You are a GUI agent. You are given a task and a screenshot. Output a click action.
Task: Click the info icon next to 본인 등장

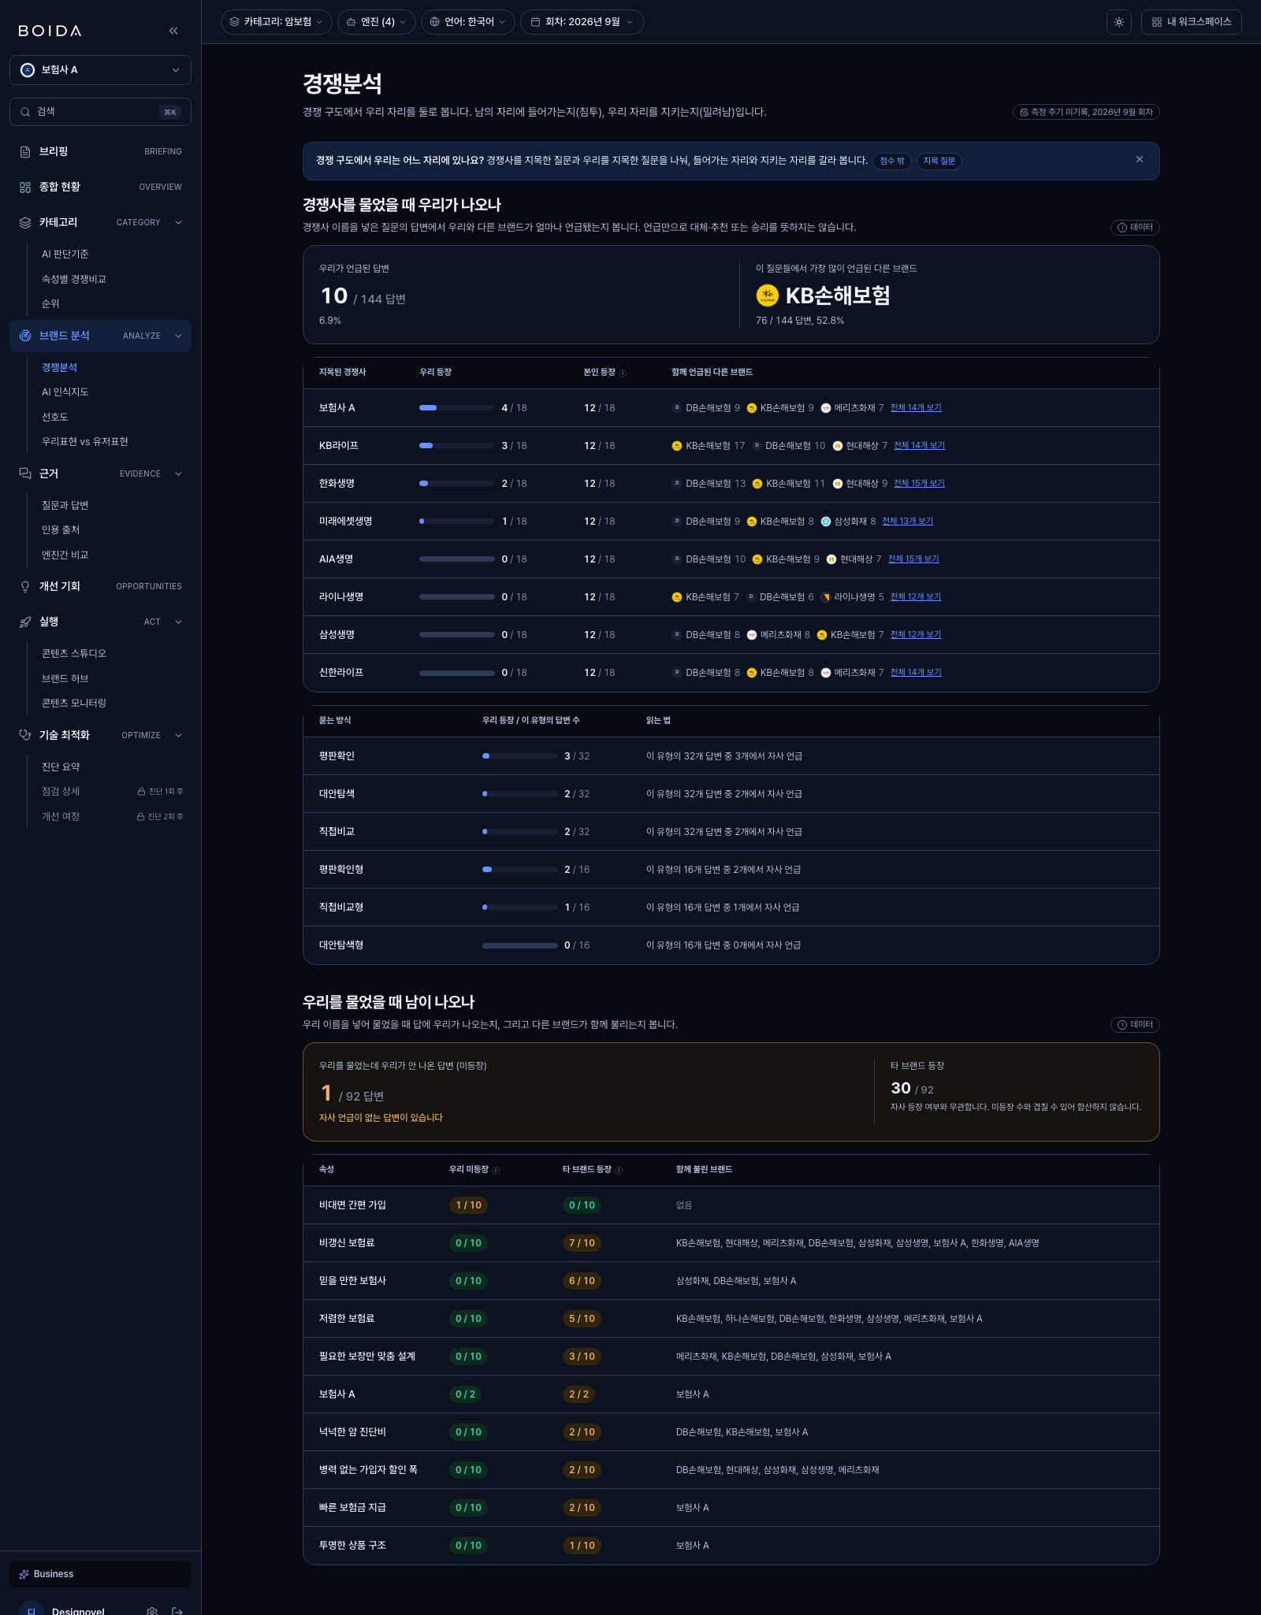(623, 373)
